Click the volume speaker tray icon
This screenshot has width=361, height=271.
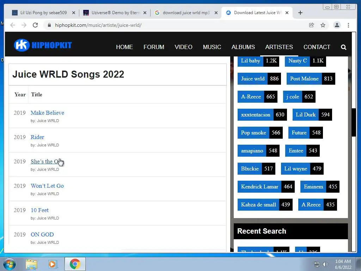[325, 264]
